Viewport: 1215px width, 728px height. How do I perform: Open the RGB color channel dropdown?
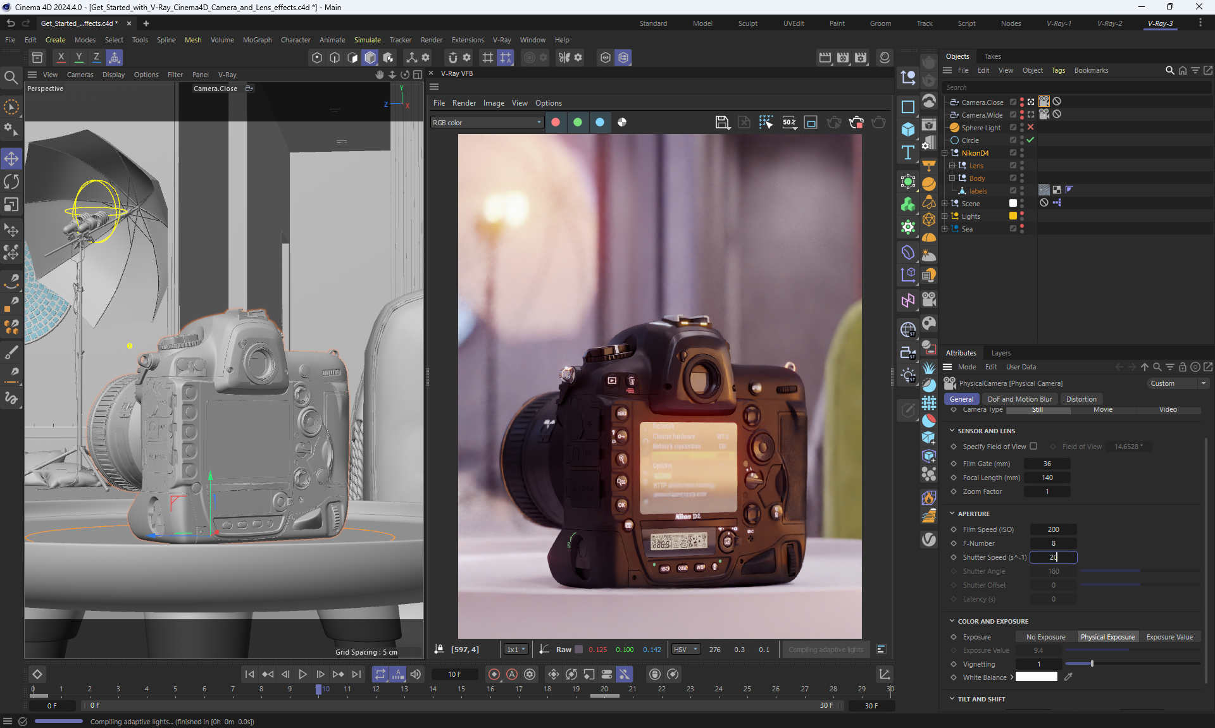click(487, 123)
